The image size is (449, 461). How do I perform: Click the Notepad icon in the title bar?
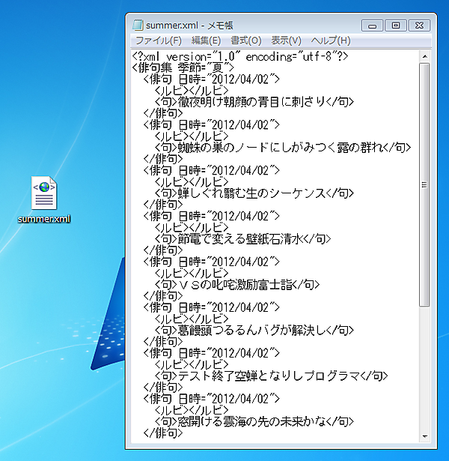[x=137, y=25]
